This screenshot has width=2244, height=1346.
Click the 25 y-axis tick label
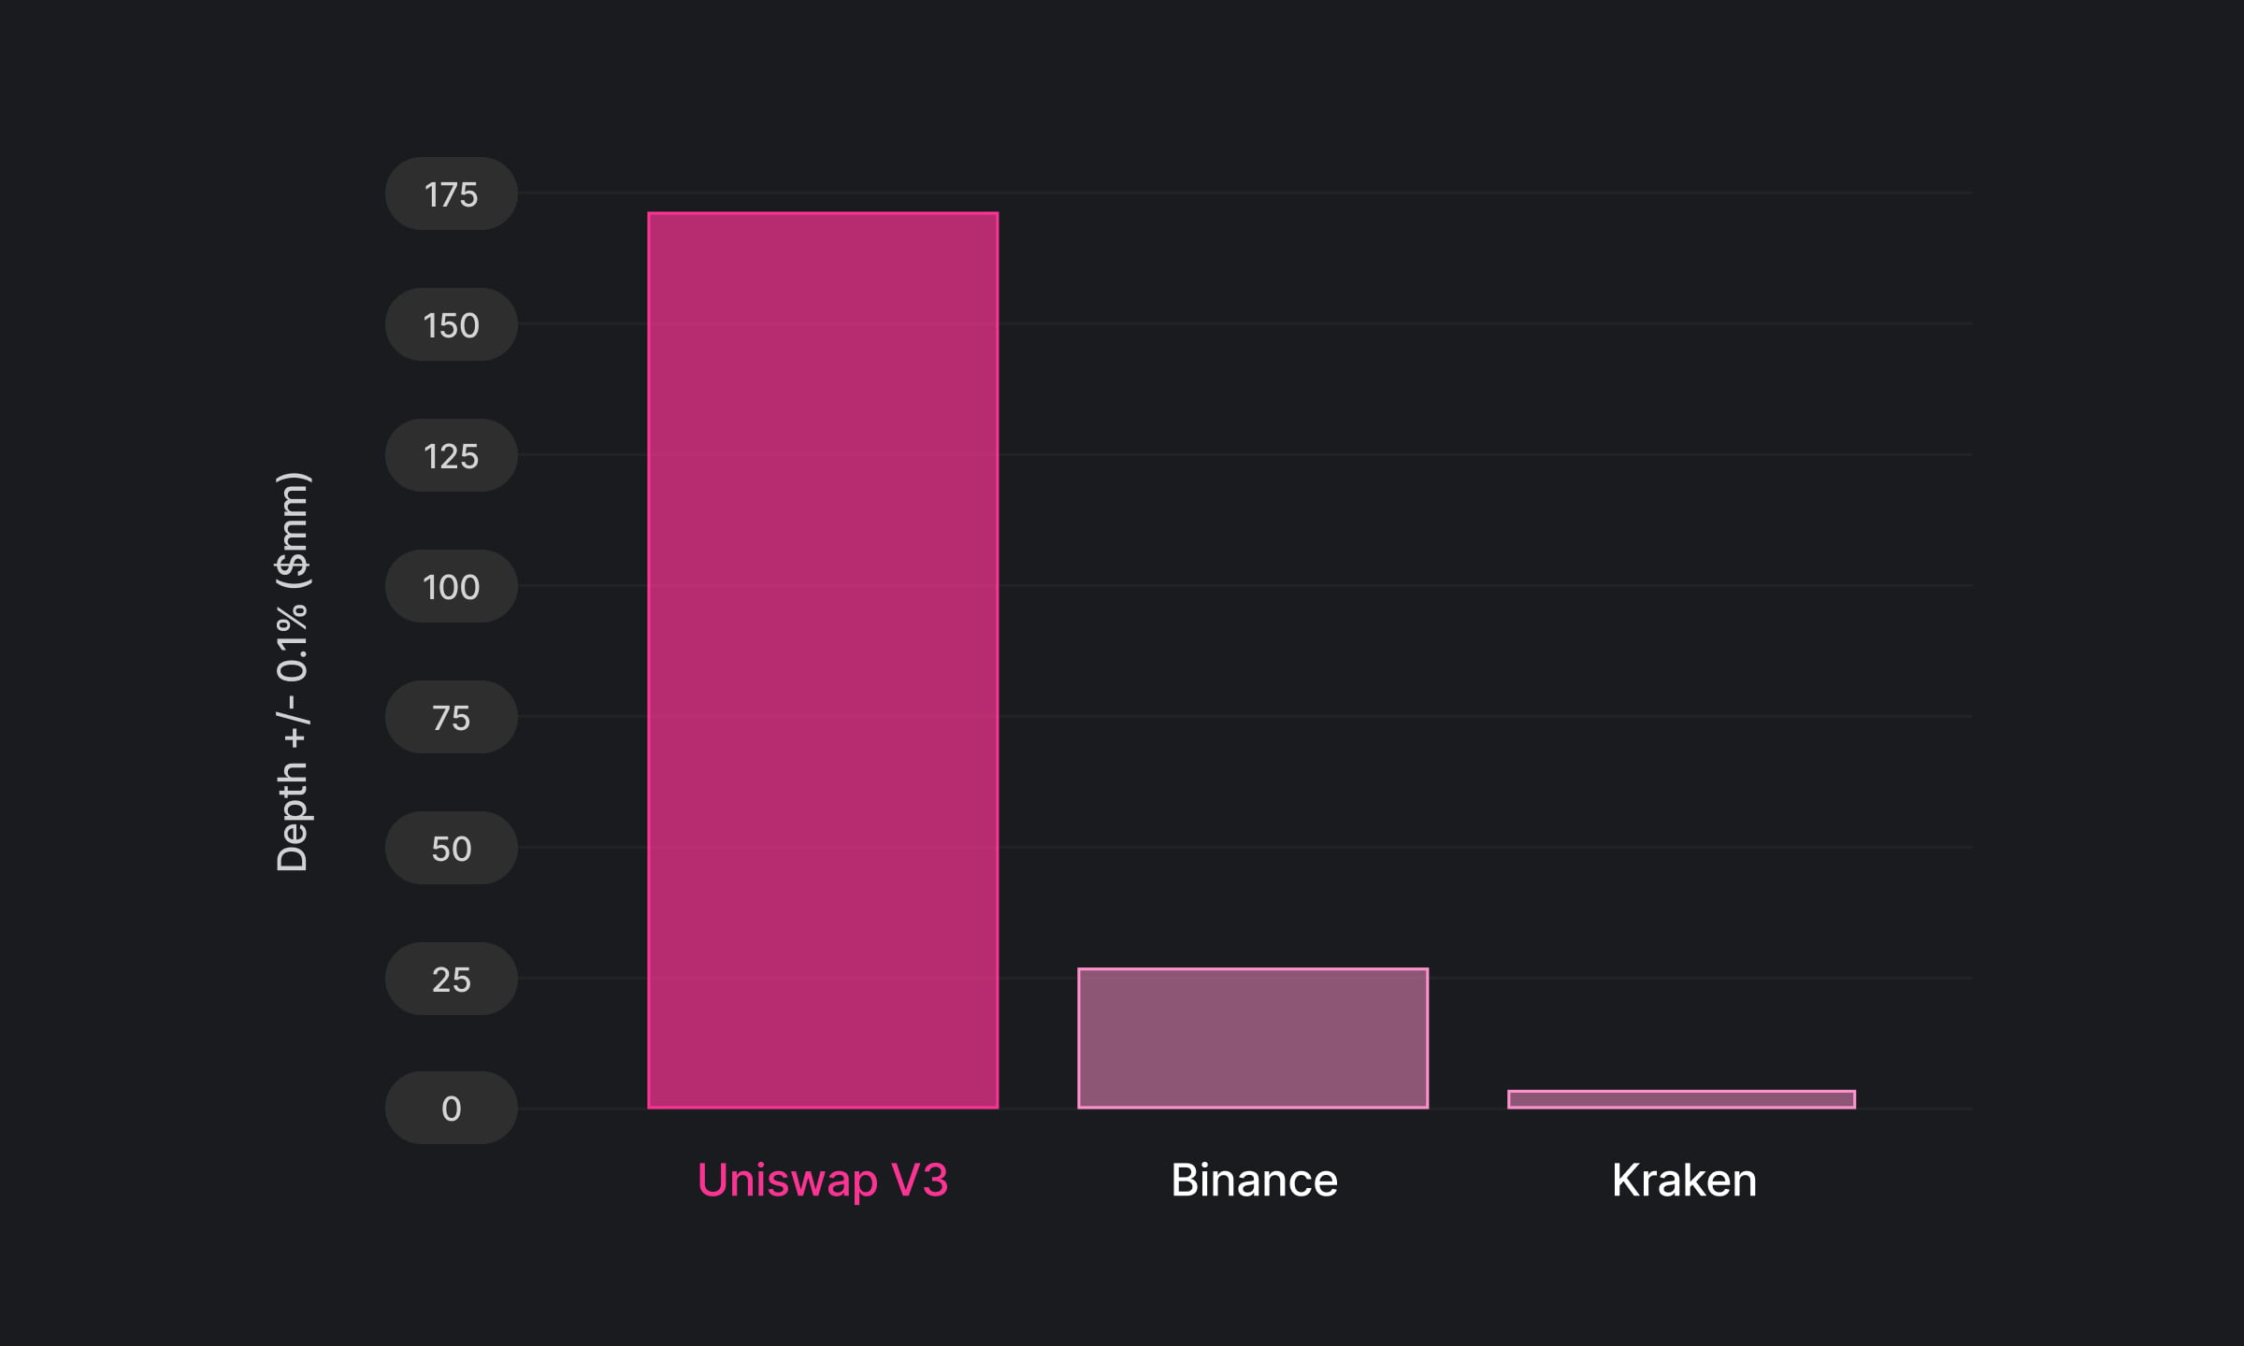pos(451,980)
